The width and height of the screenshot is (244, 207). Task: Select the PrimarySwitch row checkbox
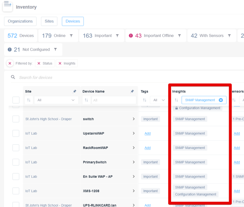click(x=16, y=162)
